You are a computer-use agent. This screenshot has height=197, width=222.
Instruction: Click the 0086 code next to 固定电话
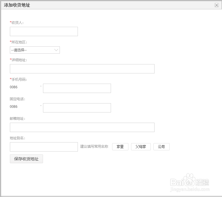(14, 107)
